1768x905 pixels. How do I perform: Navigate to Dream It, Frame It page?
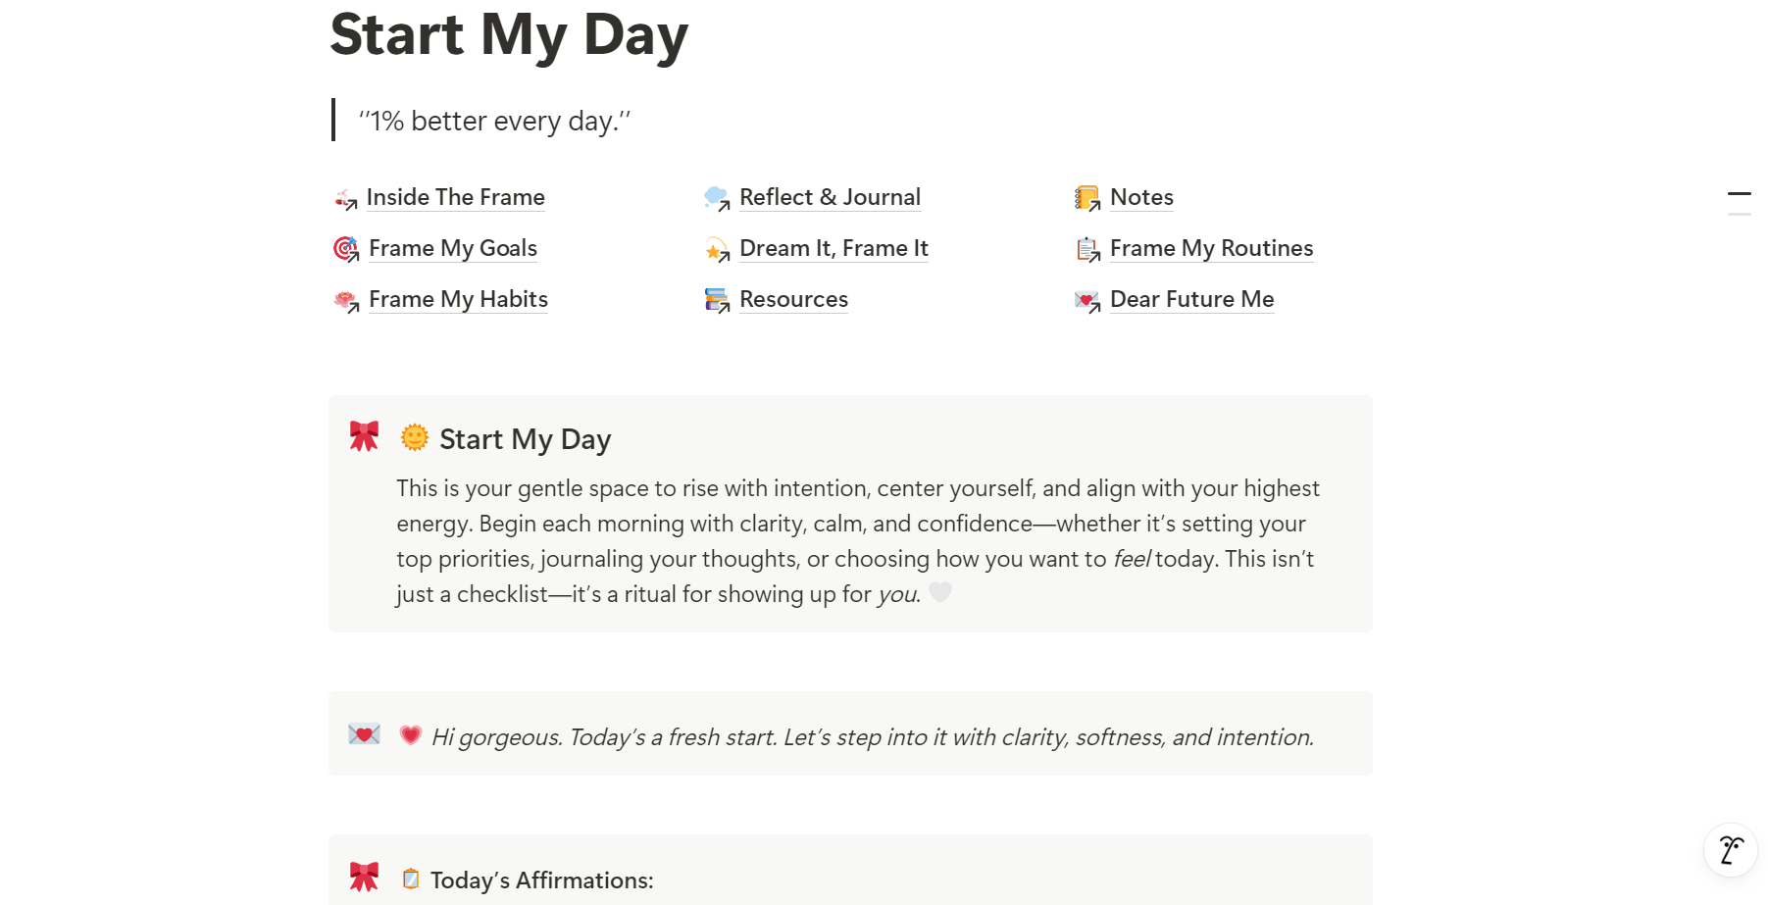(x=833, y=248)
